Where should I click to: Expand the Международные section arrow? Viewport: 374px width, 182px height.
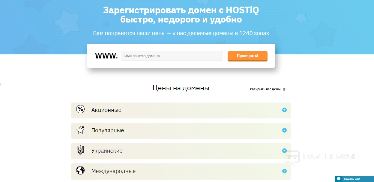click(284, 171)
